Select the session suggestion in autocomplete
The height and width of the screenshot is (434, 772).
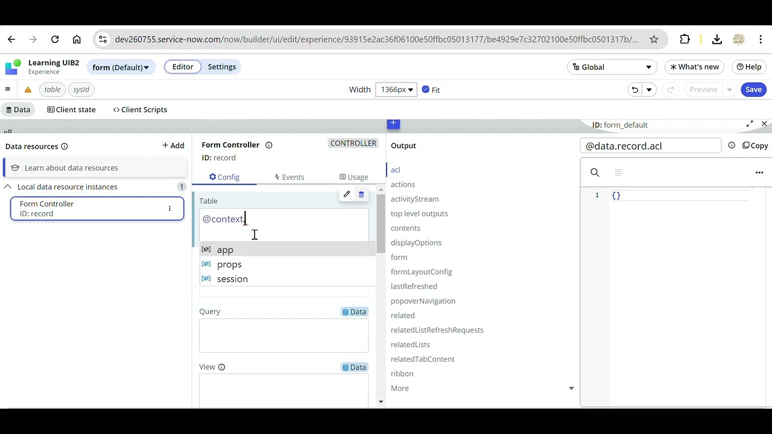click(288, 278)
